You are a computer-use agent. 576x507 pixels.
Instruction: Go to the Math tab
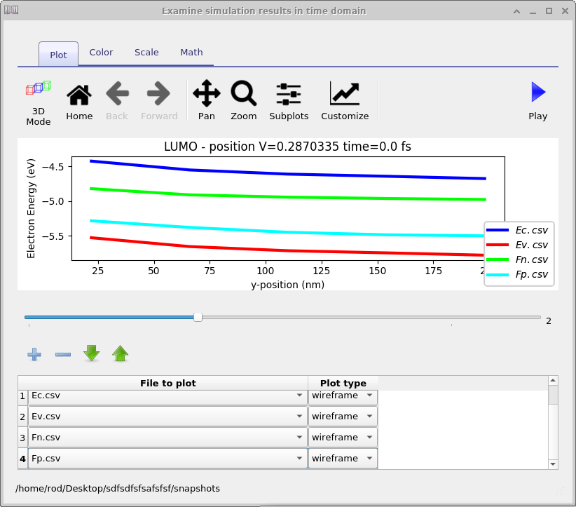click(x=191, y=53)
